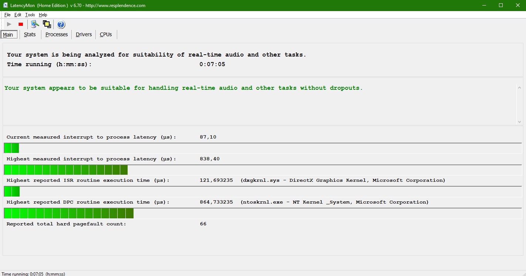
Task: Open the Tools menu
Action: [x=30, y=15]
